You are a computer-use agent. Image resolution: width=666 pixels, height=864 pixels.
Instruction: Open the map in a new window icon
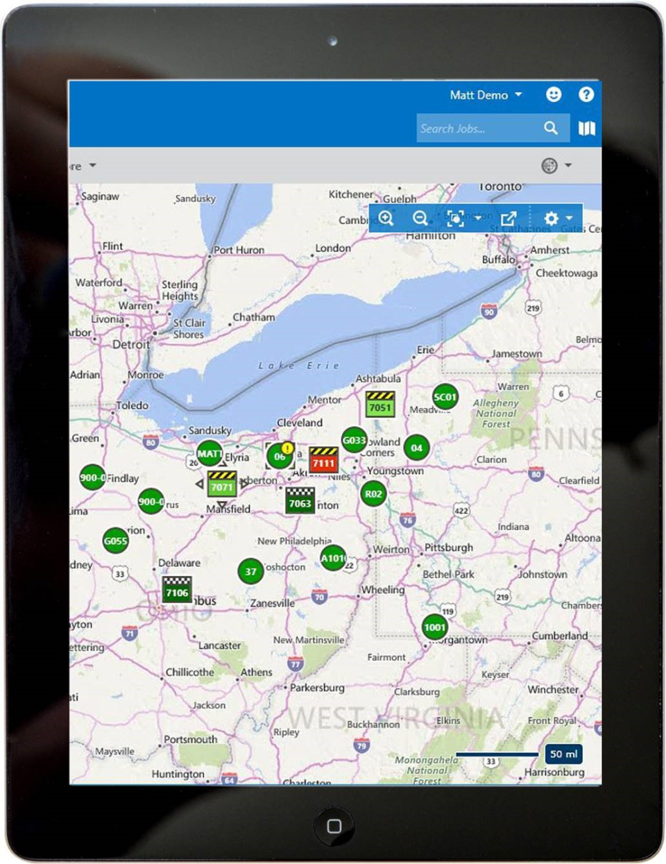click(x=509, y=217)
